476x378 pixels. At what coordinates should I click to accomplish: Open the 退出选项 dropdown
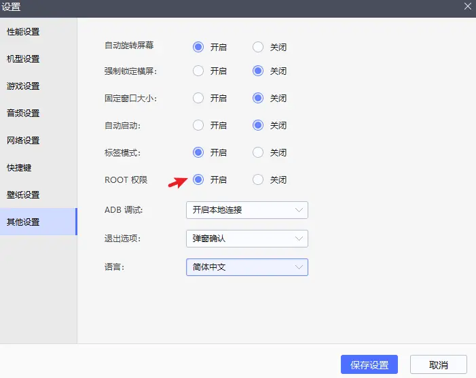[x=247, y=239]
